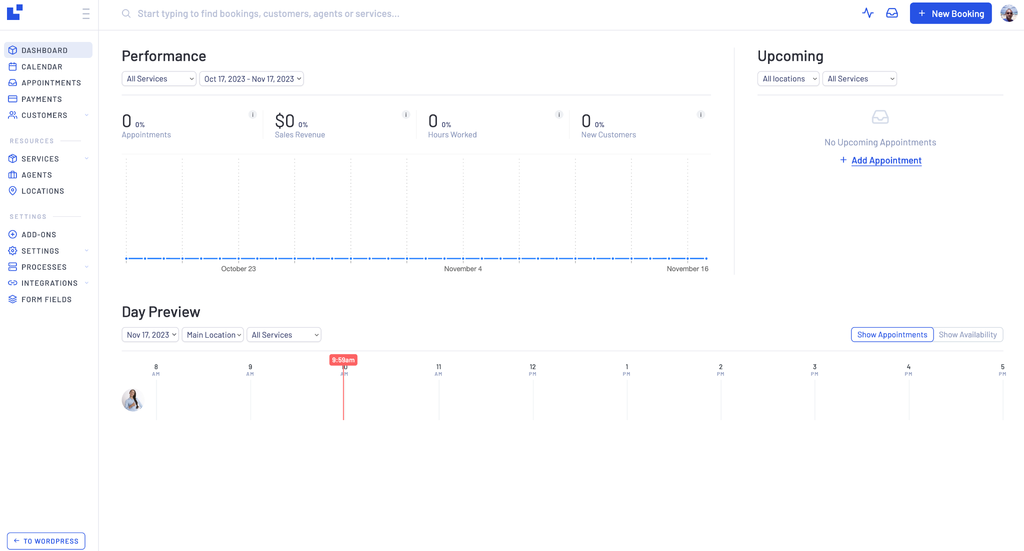
Task: Click the Dashboard navigation icon
Action: (13, 49)
